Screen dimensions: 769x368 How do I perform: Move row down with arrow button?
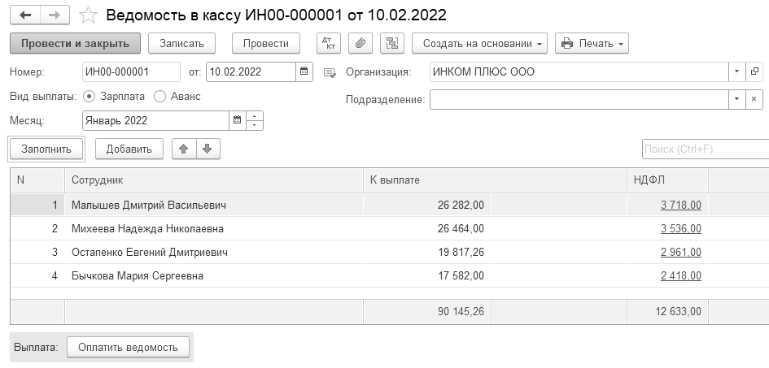pos(207,149)
